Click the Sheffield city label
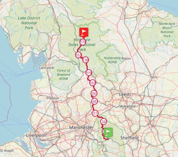The image size is (178, 157). tap(129, 138)
